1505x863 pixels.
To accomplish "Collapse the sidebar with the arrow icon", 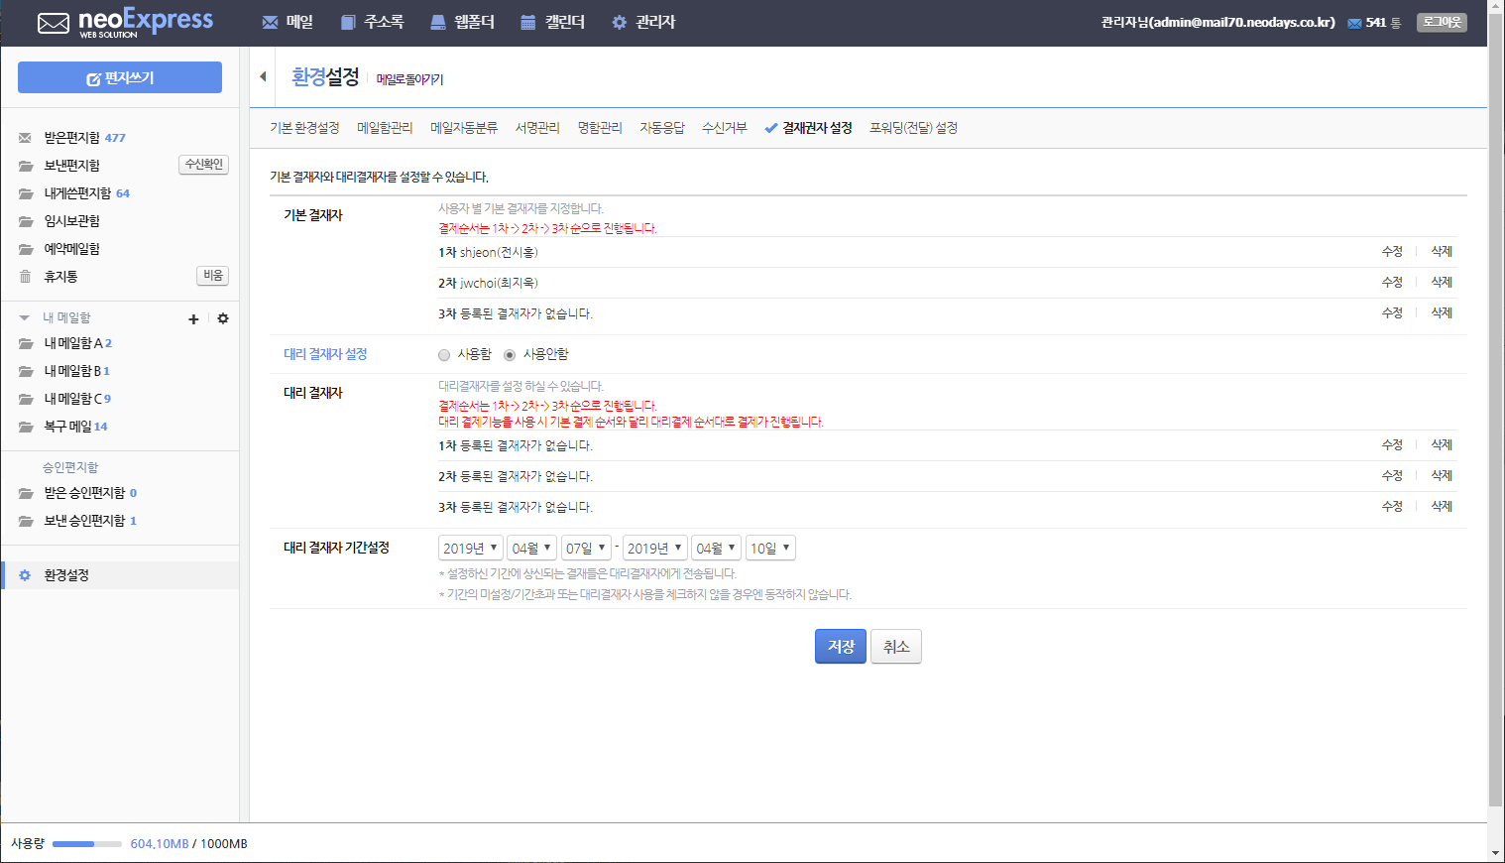I will (x=263, y=76).
